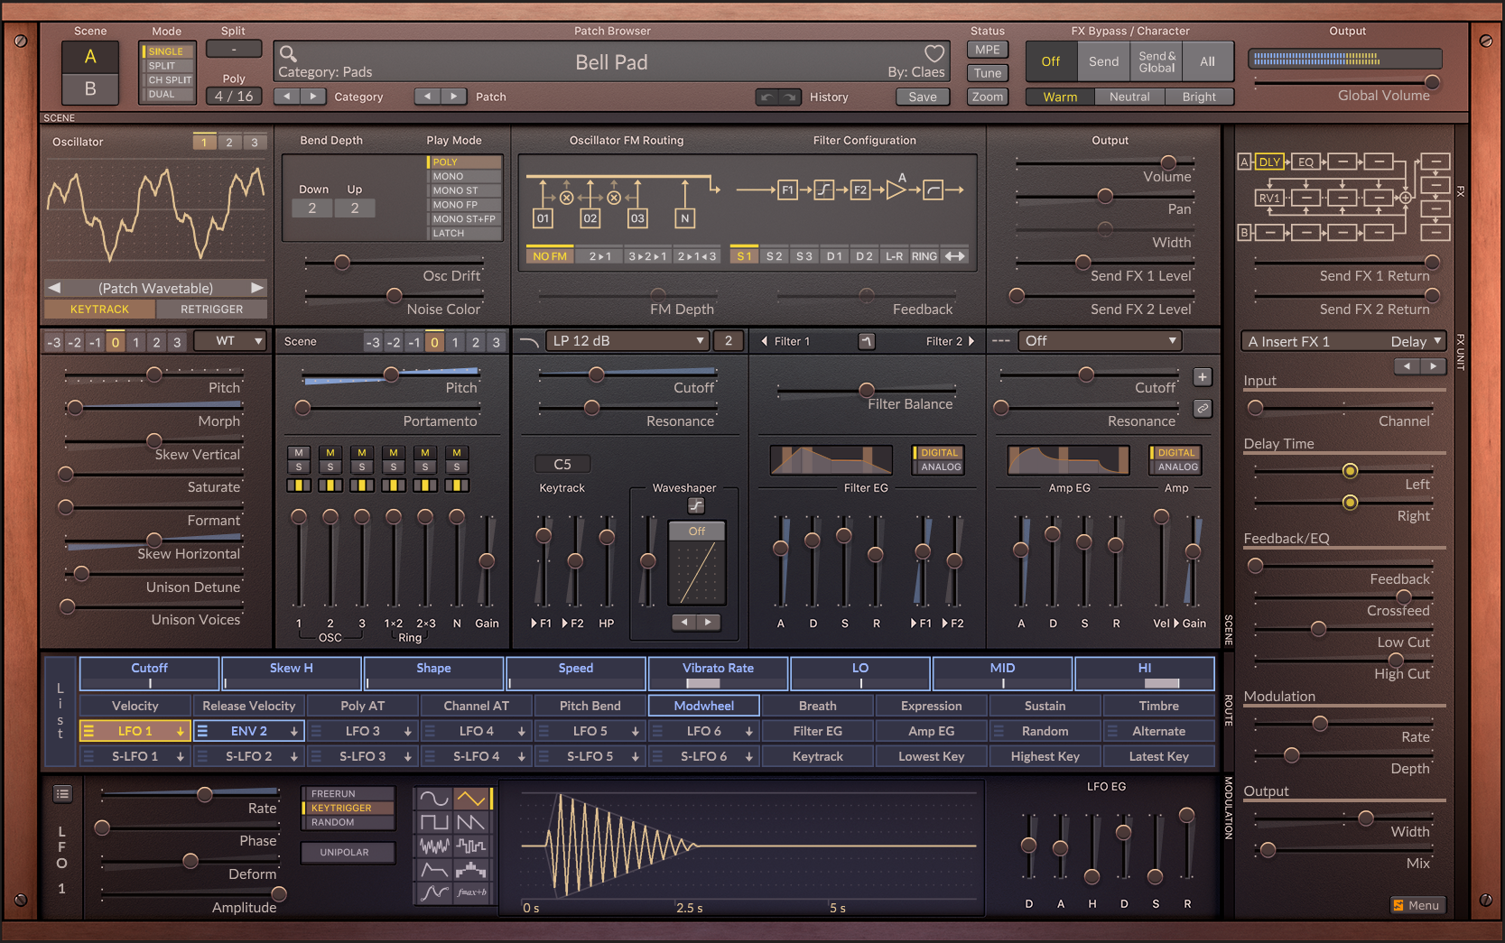The width and height of the screenshot is (1505, 943).
Task: Choose the sawtooth LFO waveform shape
Action: (x=470, y=822)
